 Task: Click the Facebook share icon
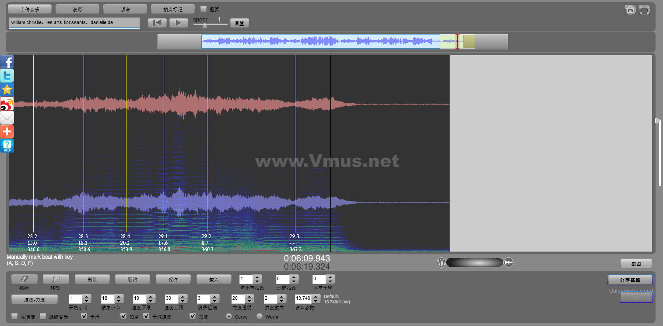tap(7, 62)
